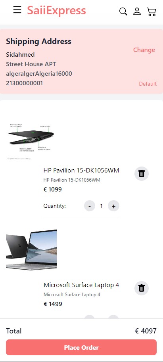Go to SaiiExpress home logo
The height and width of the screenshot is (362, 163).
(57, 11)
